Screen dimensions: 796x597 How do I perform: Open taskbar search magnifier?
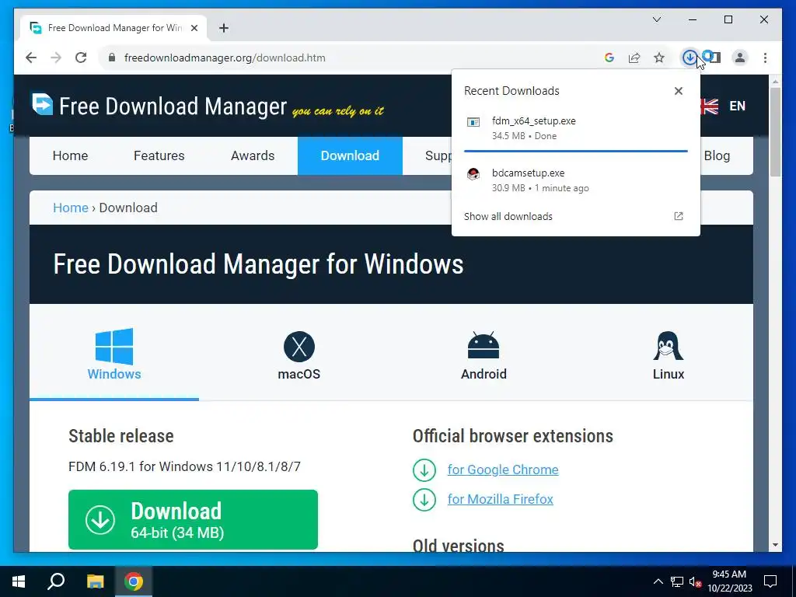(x=56, y=581)
